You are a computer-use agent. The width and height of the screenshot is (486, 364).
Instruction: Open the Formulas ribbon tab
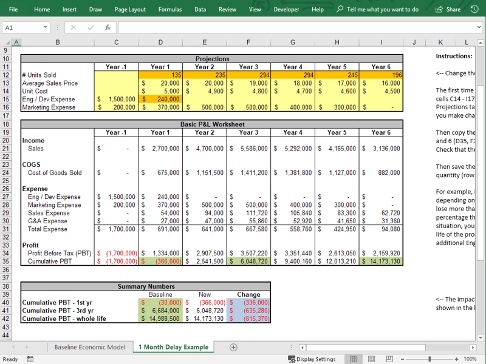170,9
